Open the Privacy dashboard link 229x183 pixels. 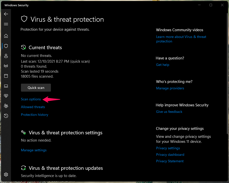[x=170, y=155]
